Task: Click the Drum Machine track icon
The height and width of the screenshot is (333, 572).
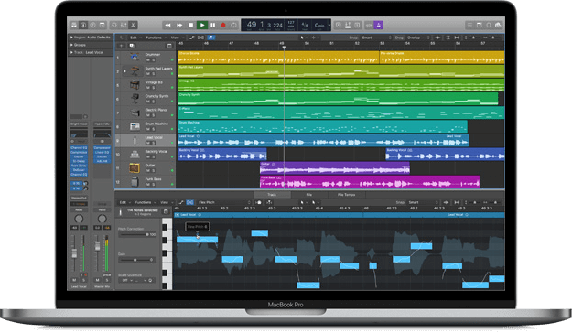Action: (x=135, y=126)
